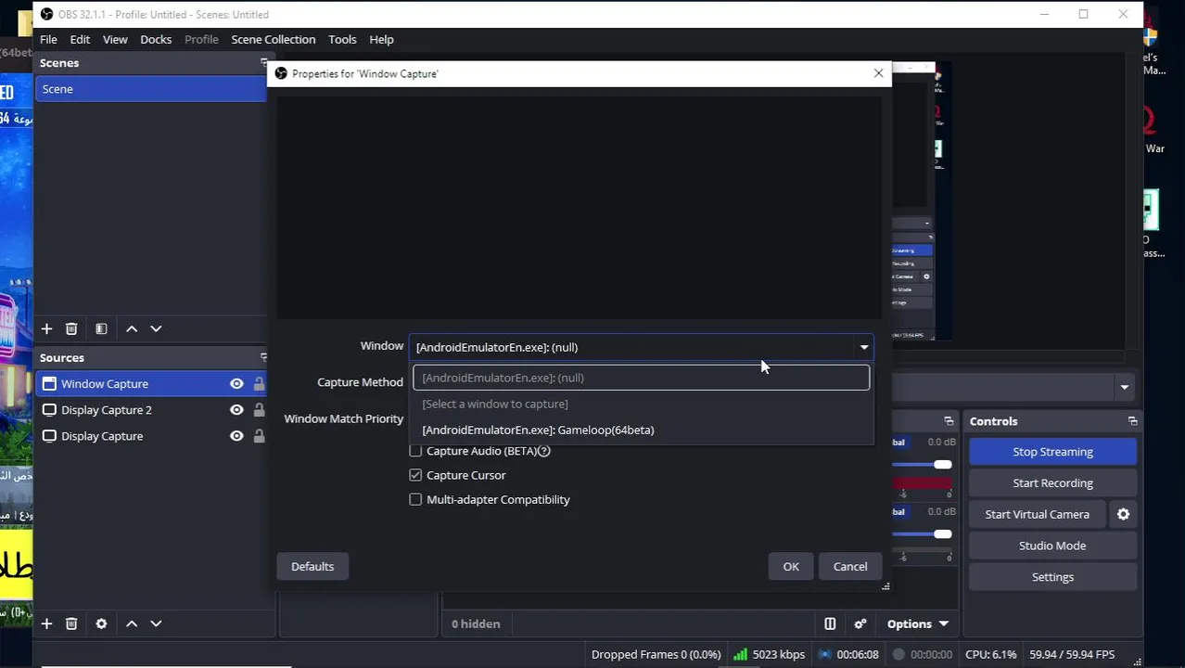Choose Gameloop(64beta) from the window list
Screen dimensions: 1185x668
coord(642,430)
